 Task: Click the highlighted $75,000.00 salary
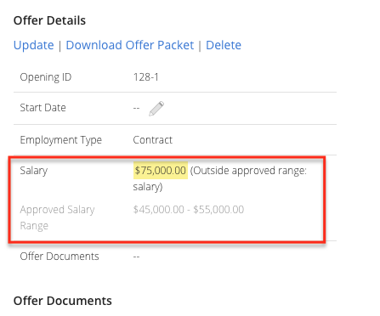[161, 171]
